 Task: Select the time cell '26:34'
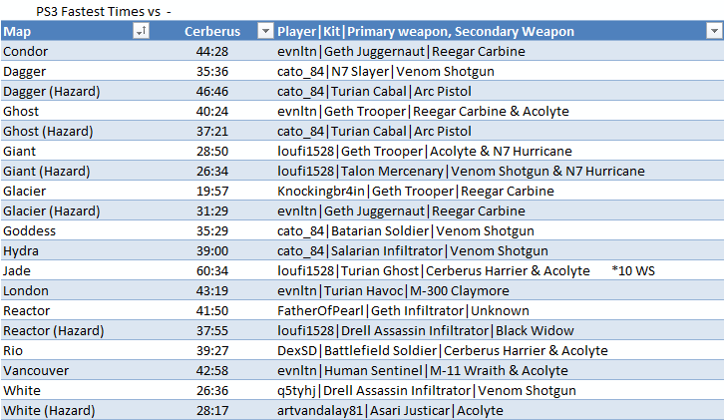tap(212, 171)
